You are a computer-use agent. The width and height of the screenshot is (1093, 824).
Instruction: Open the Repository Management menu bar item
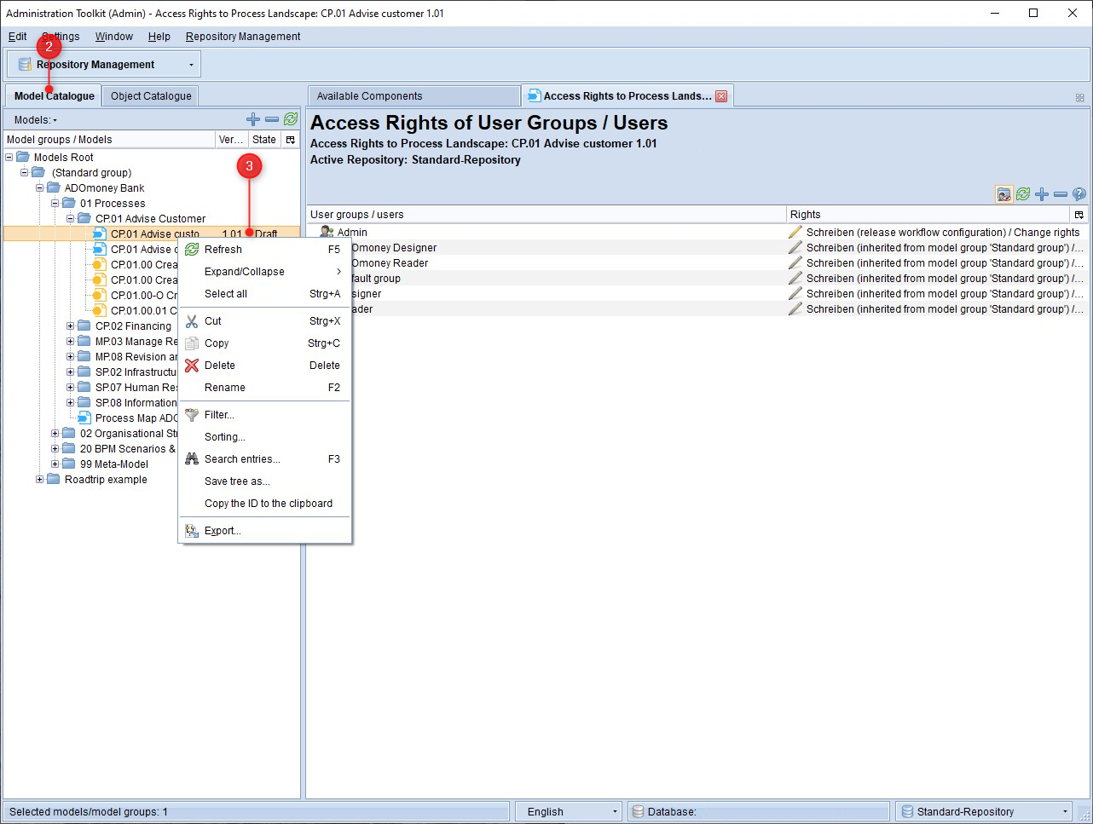click(x=243, y=37)
